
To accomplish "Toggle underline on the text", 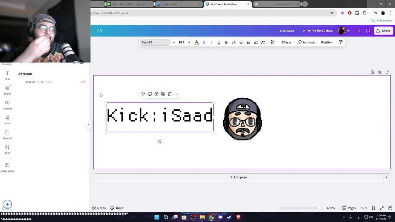I will click(x=219, y=42).
